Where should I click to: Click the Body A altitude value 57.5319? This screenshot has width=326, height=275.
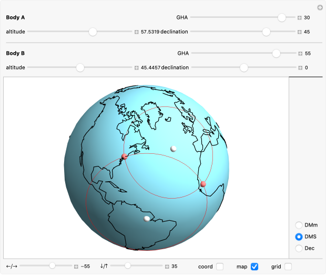[x=150, y=32]
